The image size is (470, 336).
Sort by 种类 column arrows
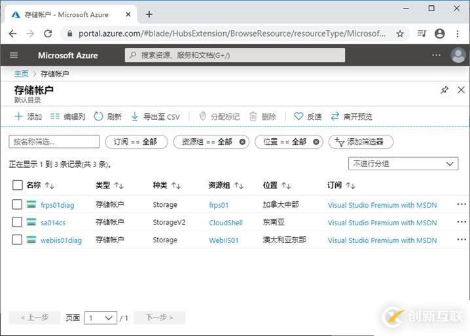click(x=176, y=186)
